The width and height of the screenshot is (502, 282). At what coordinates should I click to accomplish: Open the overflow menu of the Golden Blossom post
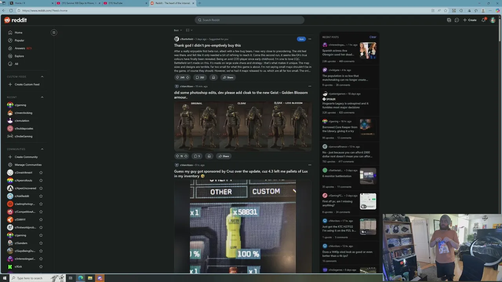[x=309, y=86]
